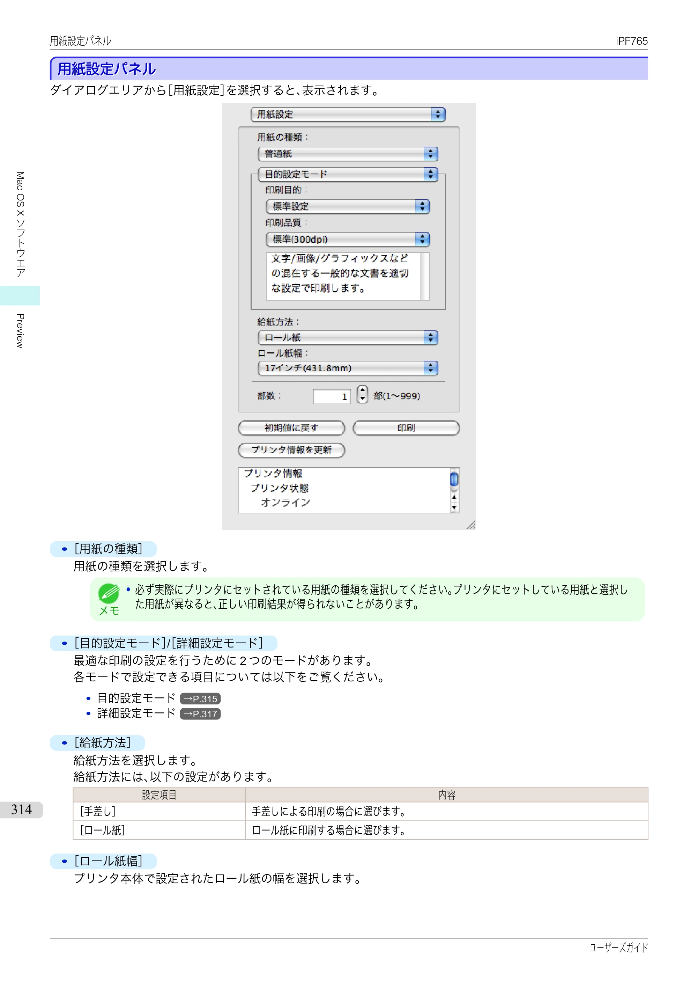Click the プリンタ状態 row in printer info
698x988 pixels.
[280, 488]
